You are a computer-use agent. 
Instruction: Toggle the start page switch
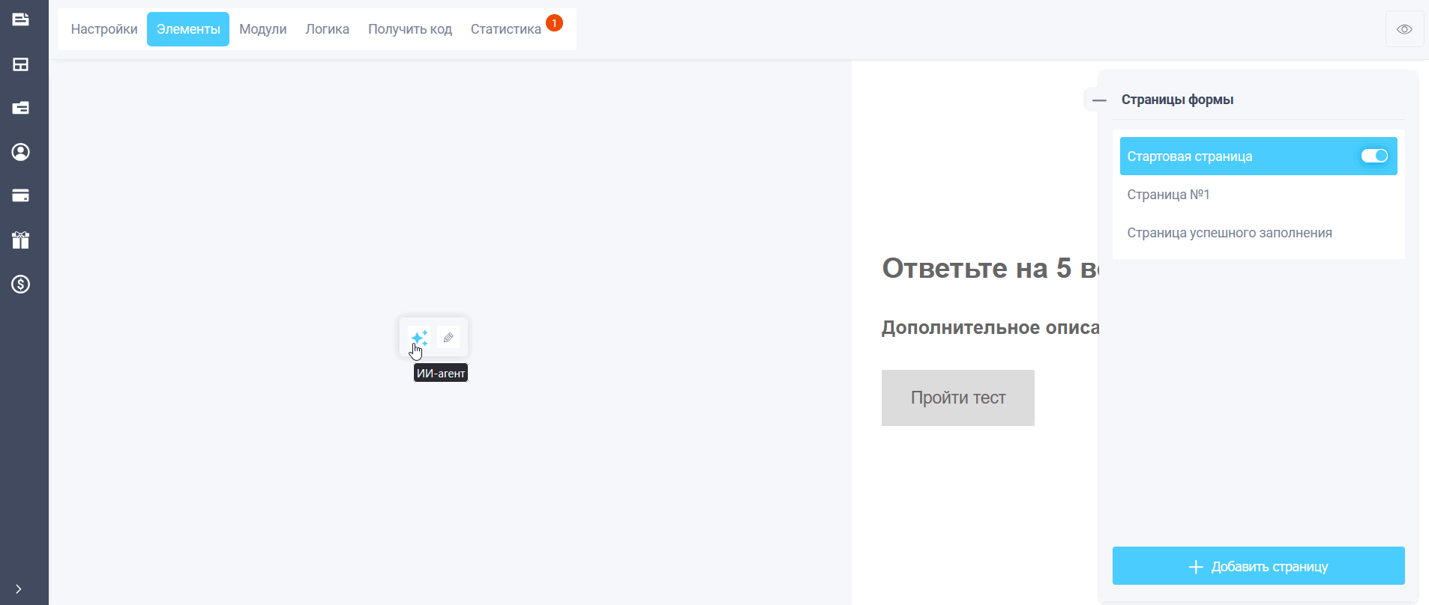(x=1374, y=156)
